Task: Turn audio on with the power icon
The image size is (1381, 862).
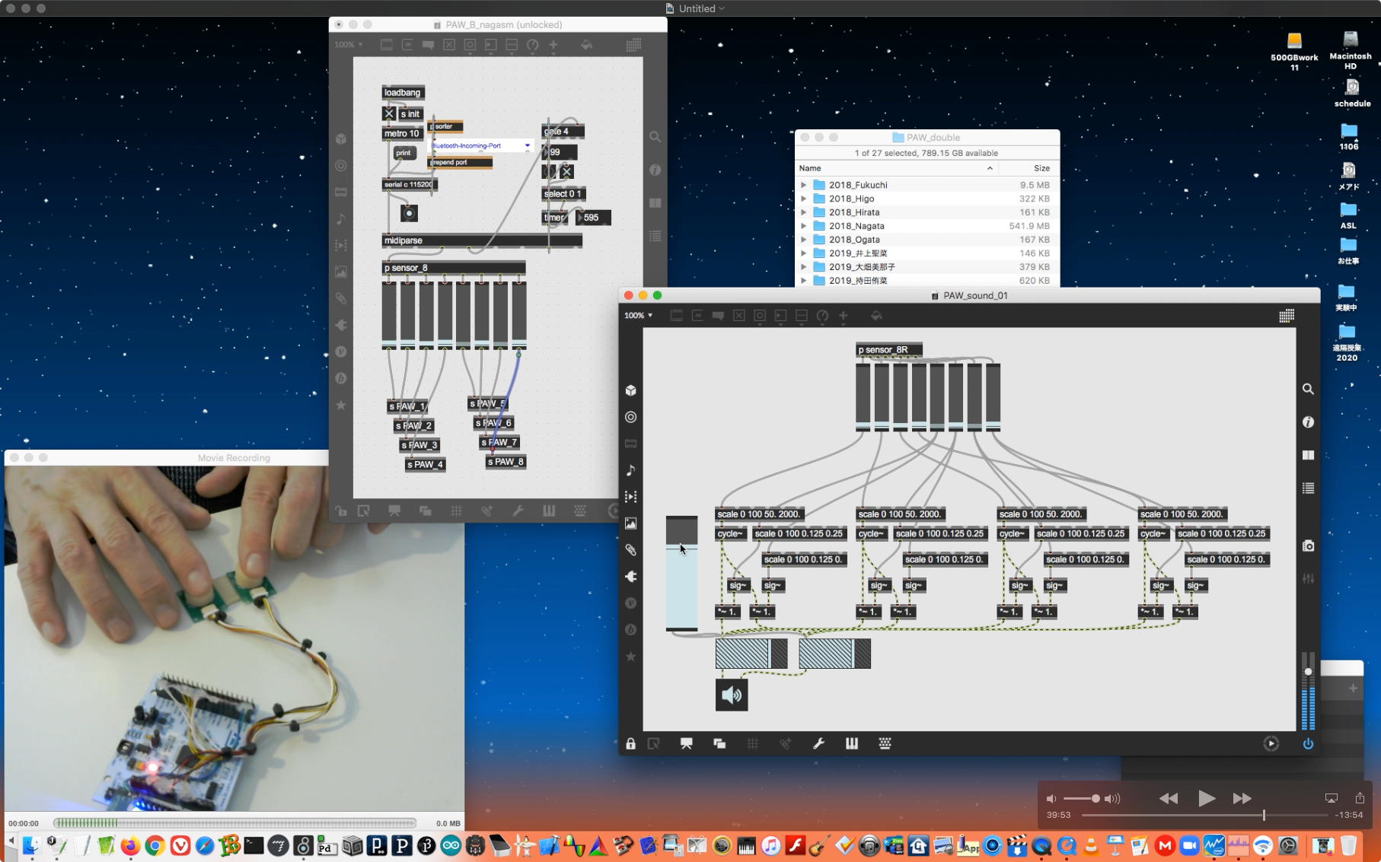Action: click(1308, 743)
